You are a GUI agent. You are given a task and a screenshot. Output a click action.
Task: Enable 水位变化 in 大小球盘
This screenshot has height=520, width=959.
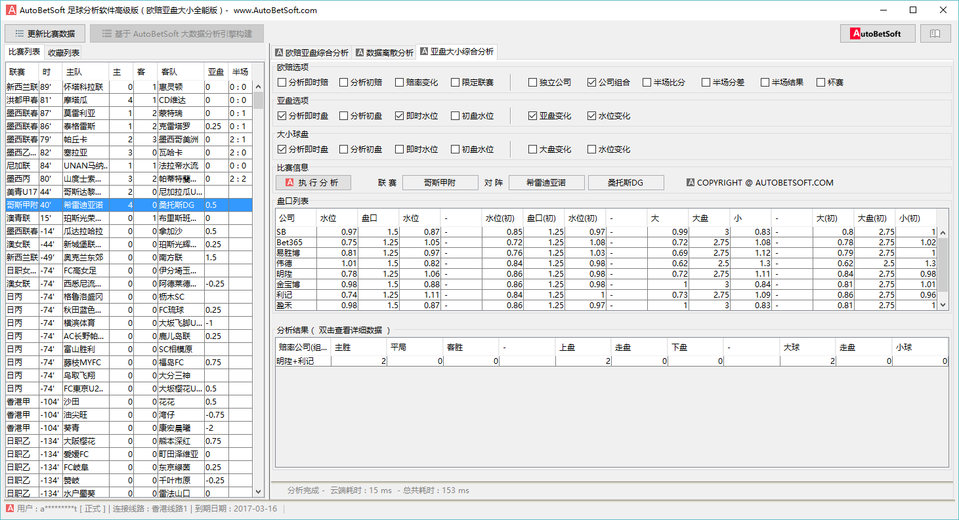click(x=609, y=150)
